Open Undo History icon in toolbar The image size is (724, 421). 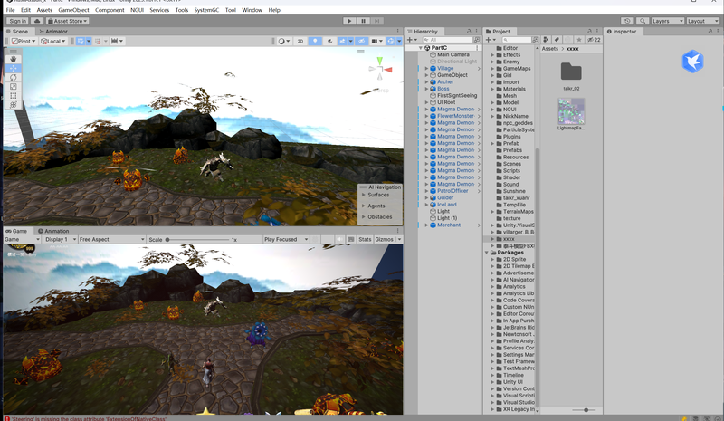click(627, 21)
